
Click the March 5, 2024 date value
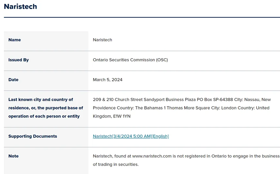coord(108,80)
